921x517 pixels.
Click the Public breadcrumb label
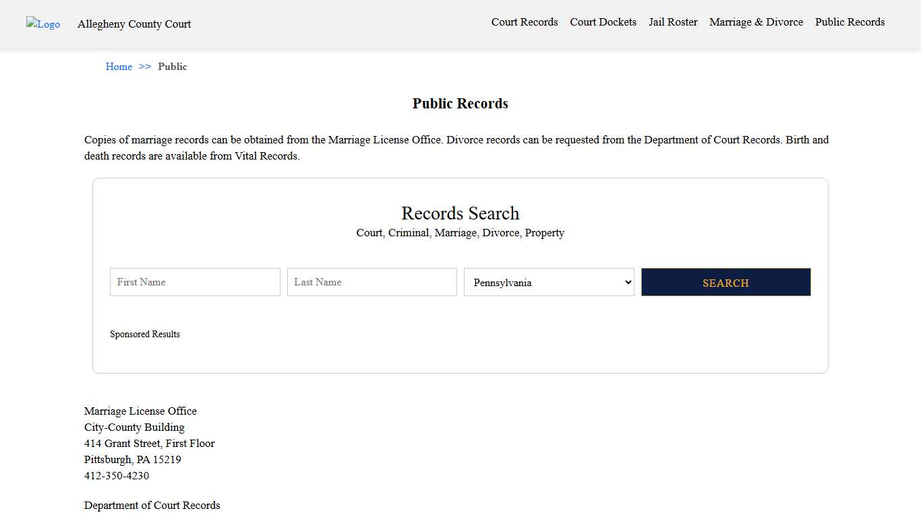[173, 67]
